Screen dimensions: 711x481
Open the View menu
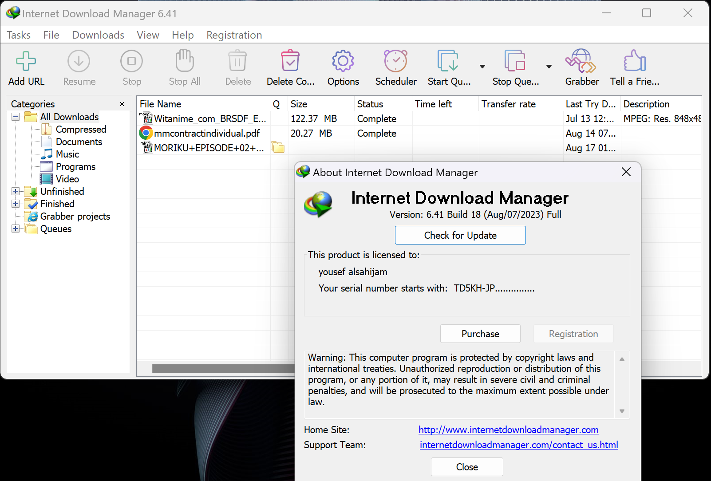pos(148,35)
